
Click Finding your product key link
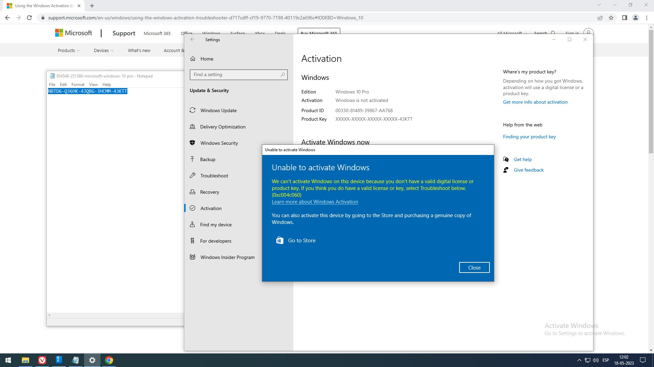click(x=529, y=137)
